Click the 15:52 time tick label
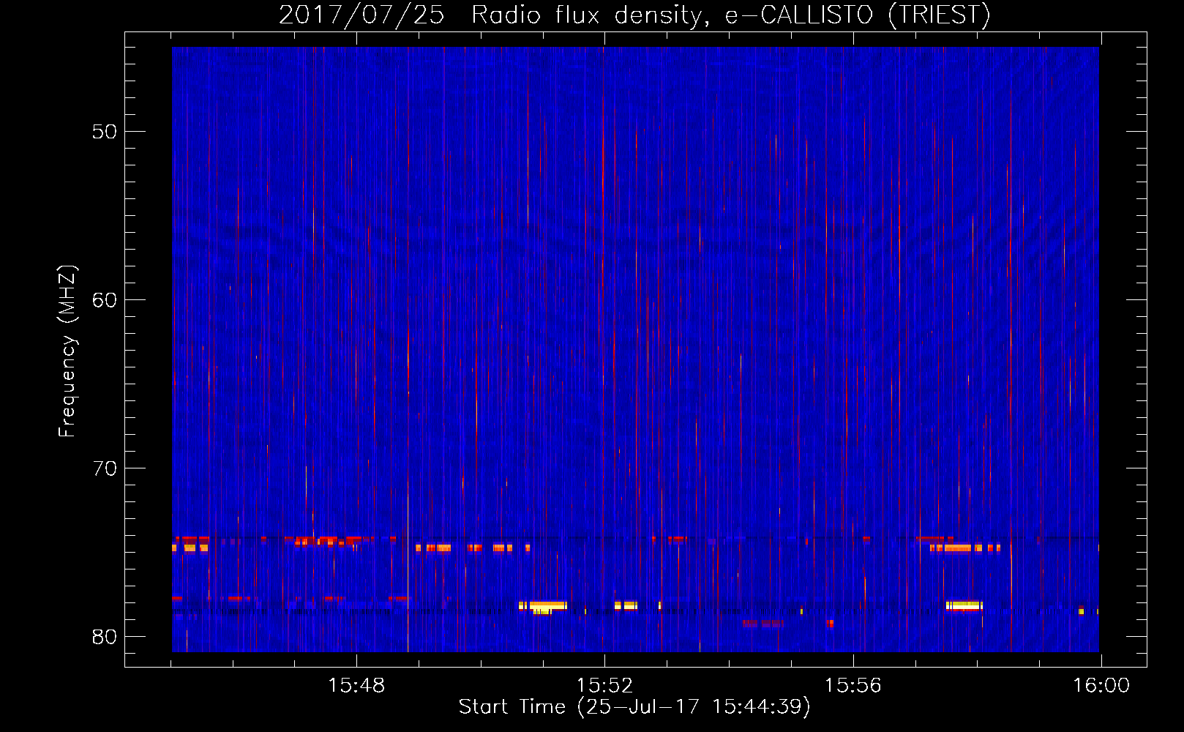The width and height of the screenshot is (1184, 732). tap(604, 686)
